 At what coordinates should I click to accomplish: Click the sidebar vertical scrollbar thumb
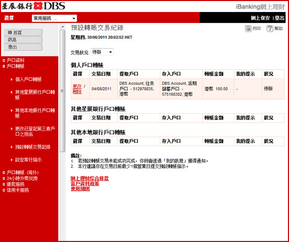pyautogui.click(x=63, y=91)
